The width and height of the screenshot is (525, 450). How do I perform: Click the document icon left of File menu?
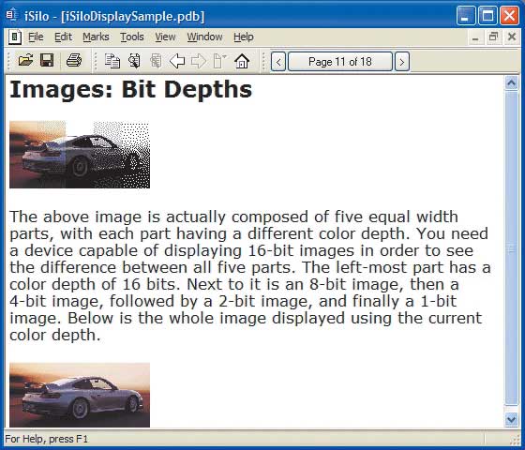point(15,37)
